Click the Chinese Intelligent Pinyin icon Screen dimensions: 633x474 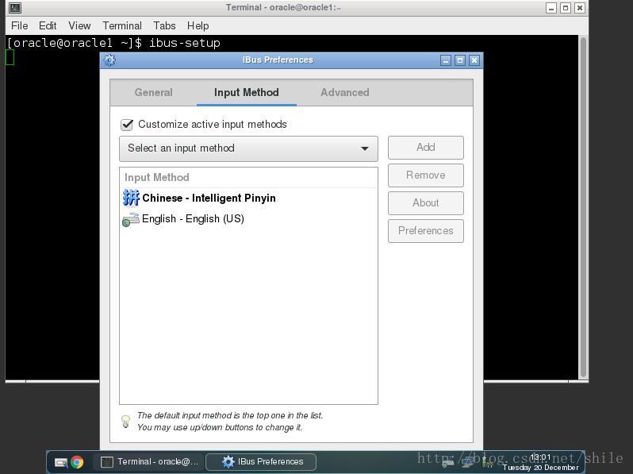(x=131, y=198)
